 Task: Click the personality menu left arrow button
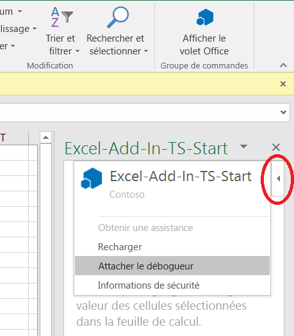point(278,179)
